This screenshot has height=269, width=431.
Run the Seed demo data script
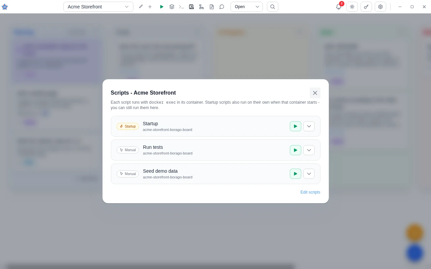pyautogui.click(x=296, y=174)
